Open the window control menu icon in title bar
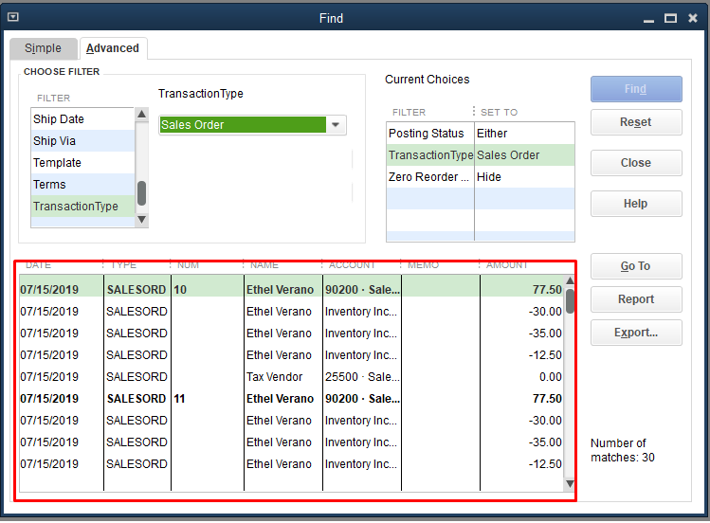710x523 pixels. click(x=13, y=17)
